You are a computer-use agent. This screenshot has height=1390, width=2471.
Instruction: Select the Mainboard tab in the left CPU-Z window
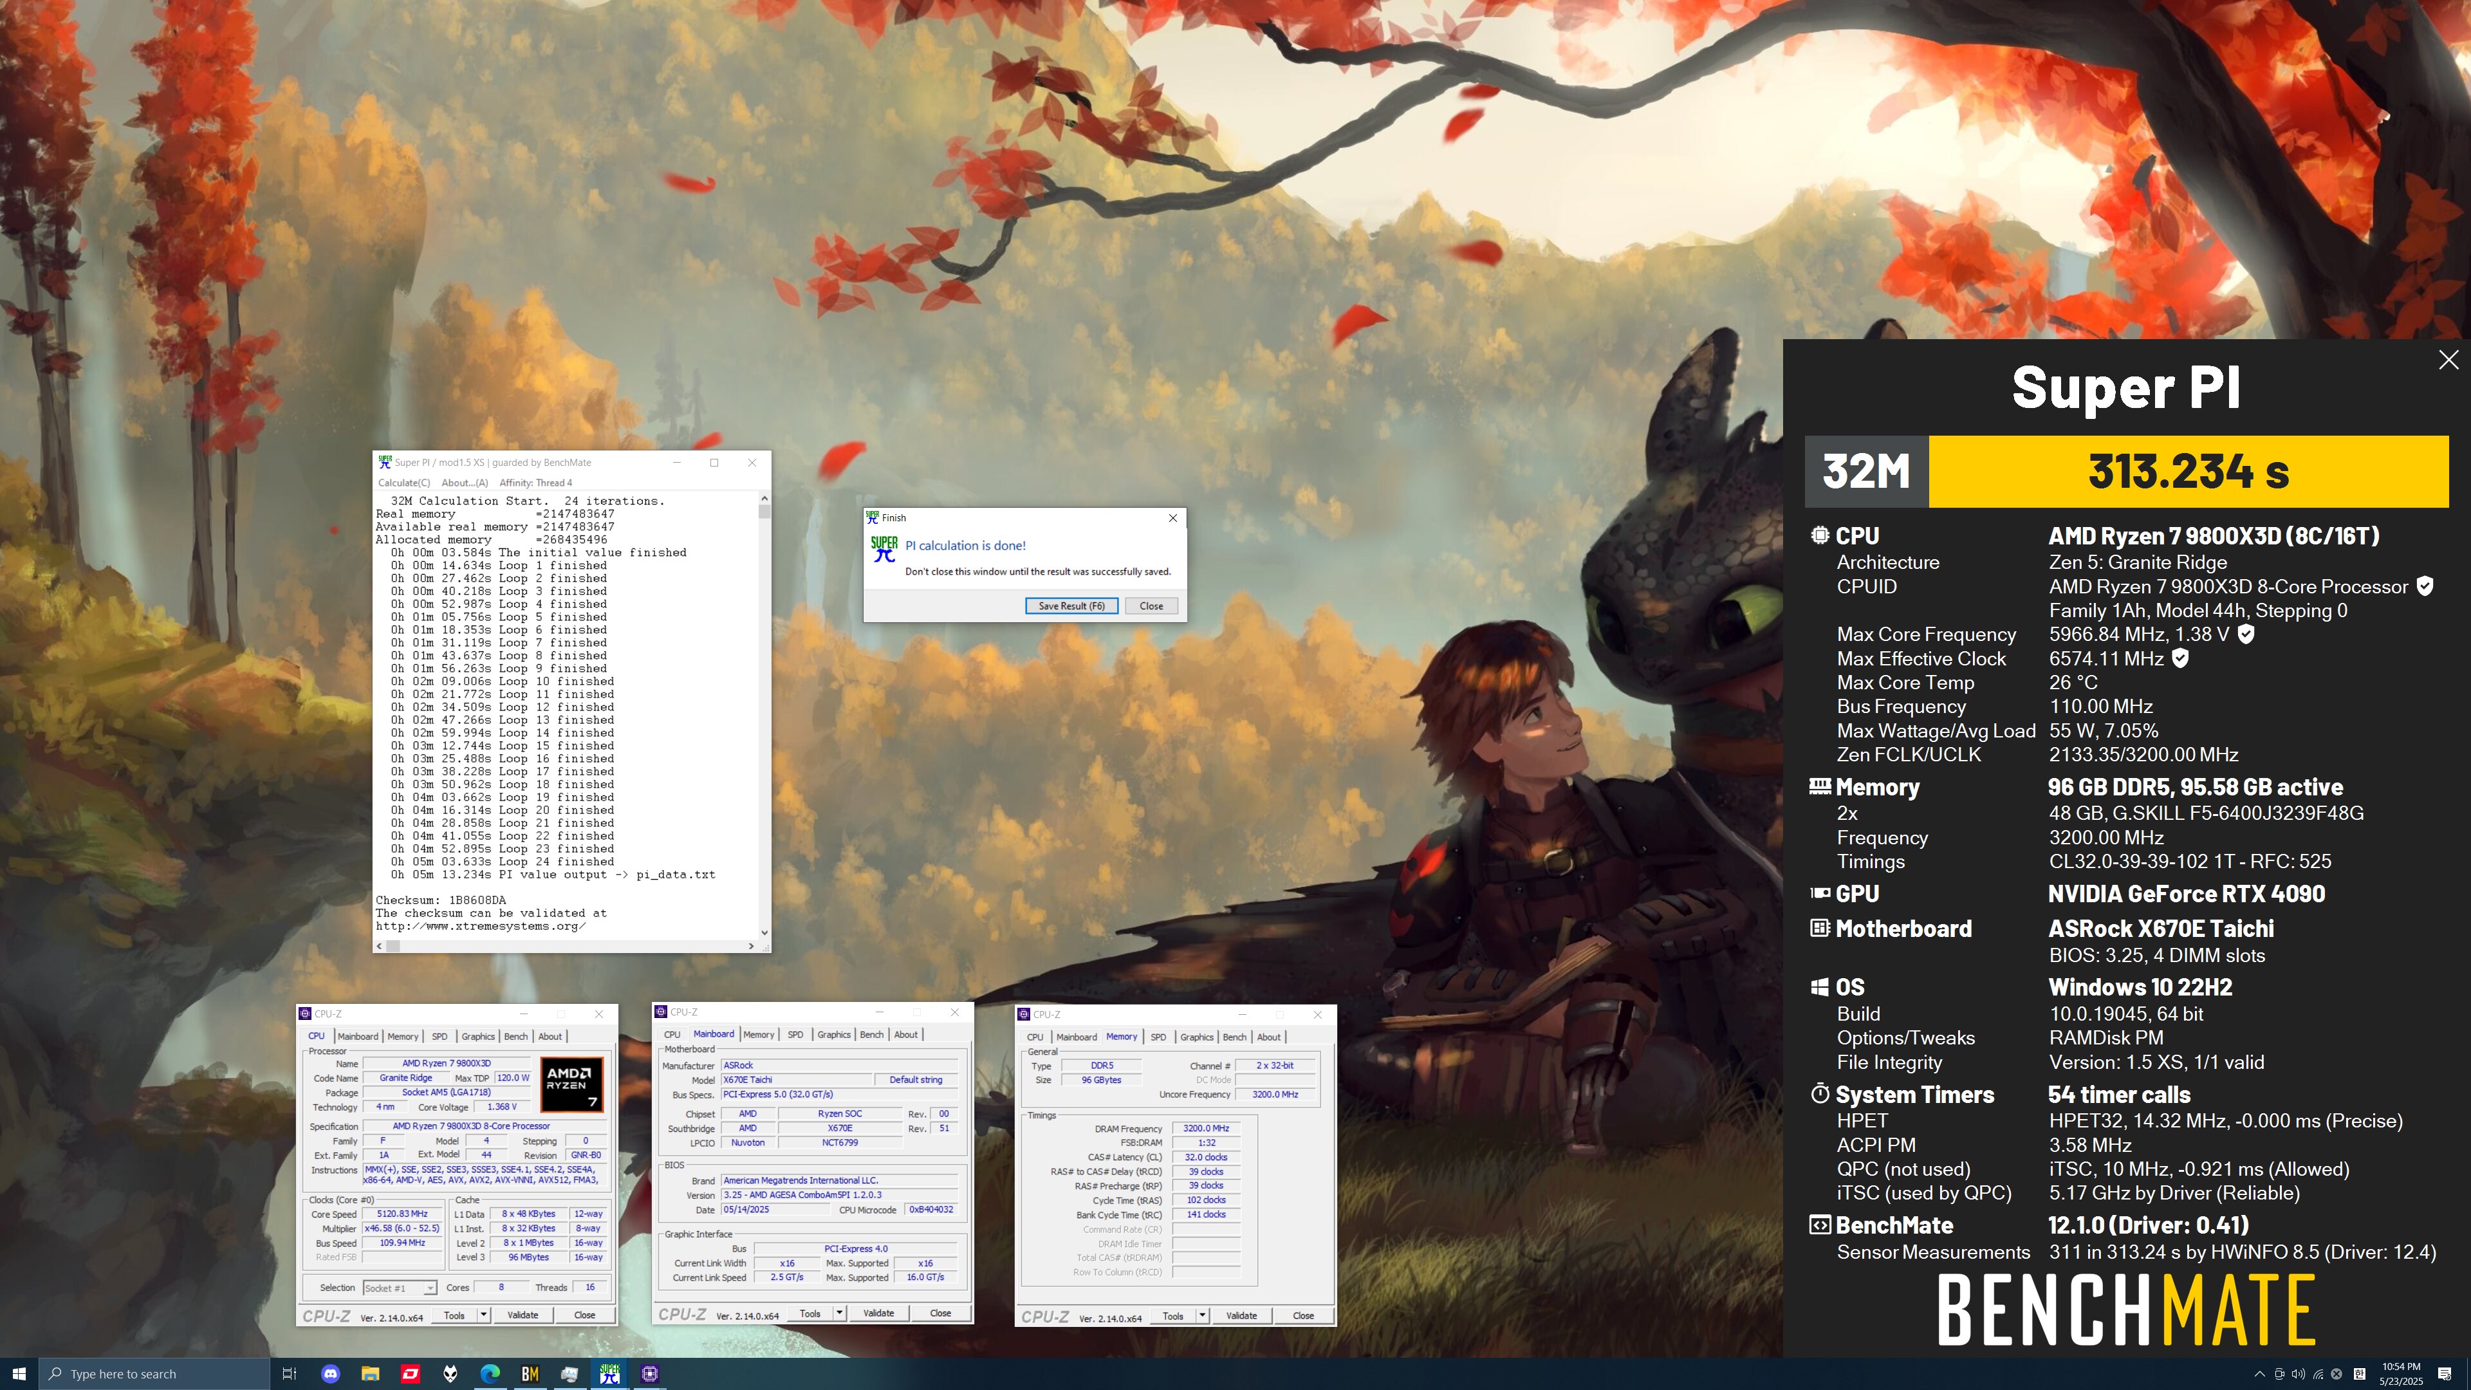357,1036
